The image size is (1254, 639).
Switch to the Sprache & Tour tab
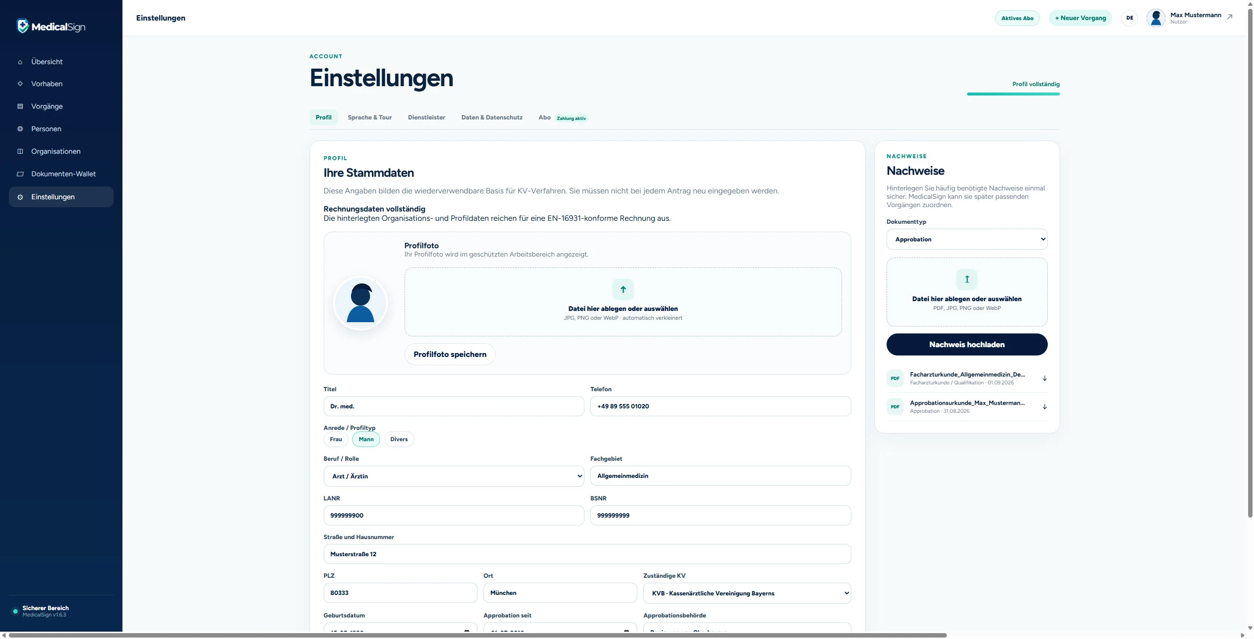coord(370,118)
